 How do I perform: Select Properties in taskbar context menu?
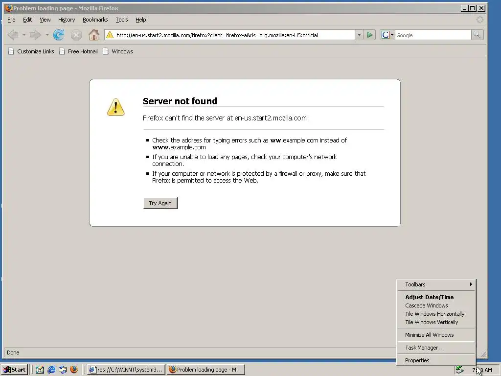(x=436, y=360)
